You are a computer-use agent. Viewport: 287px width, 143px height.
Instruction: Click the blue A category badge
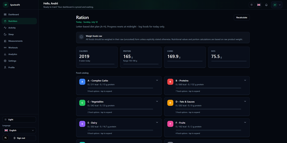[x=82, y=82]
